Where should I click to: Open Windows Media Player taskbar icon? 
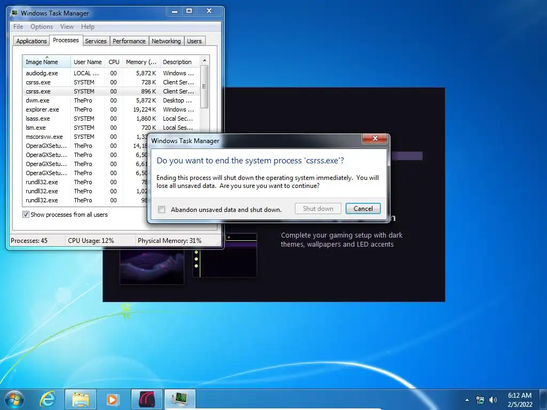[112, 399]
